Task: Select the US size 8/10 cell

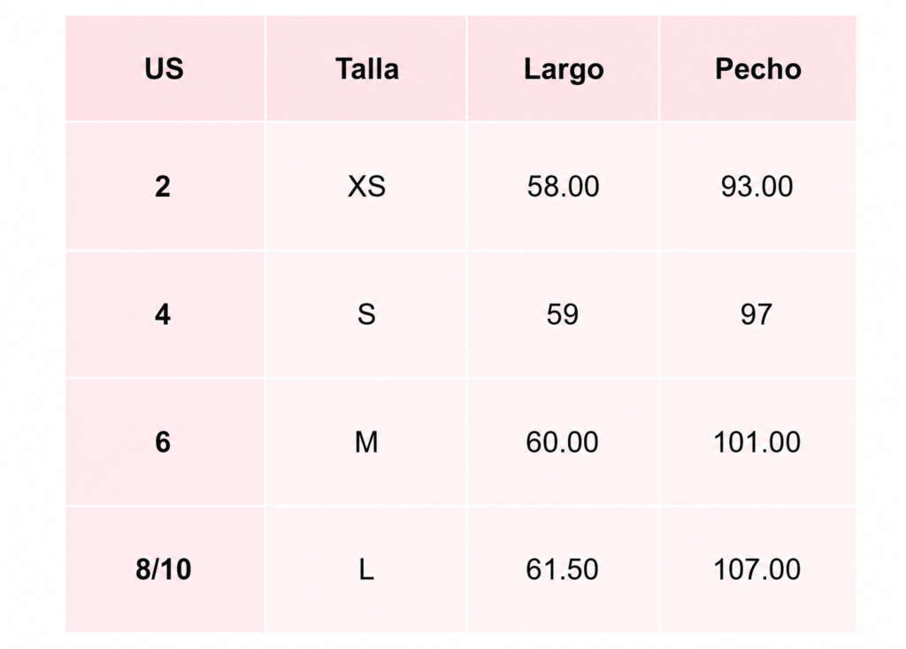Action: (x=165, y=569)
